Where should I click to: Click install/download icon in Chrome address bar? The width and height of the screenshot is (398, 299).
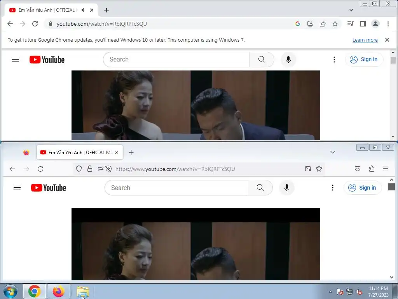[310, 24]
